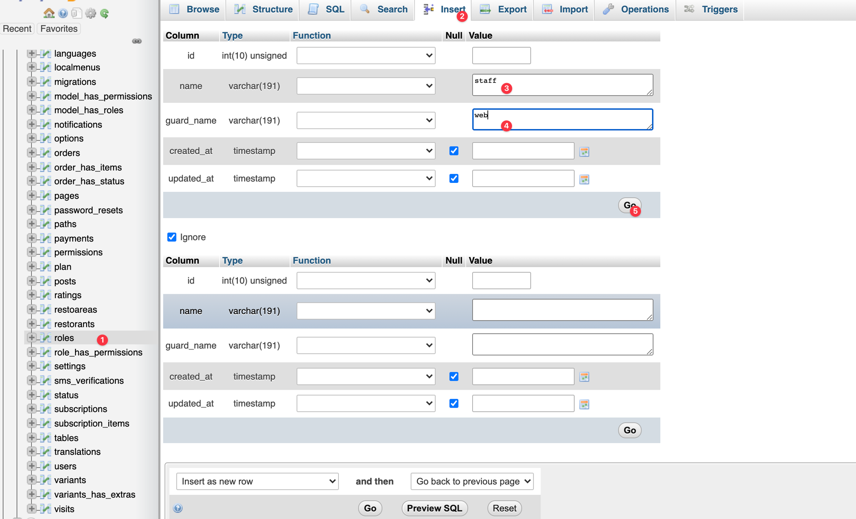The width and height of the screenshot is (856, 519).
Task: Uncheck the Ignore checkbox
Action: tap(172, 237)
